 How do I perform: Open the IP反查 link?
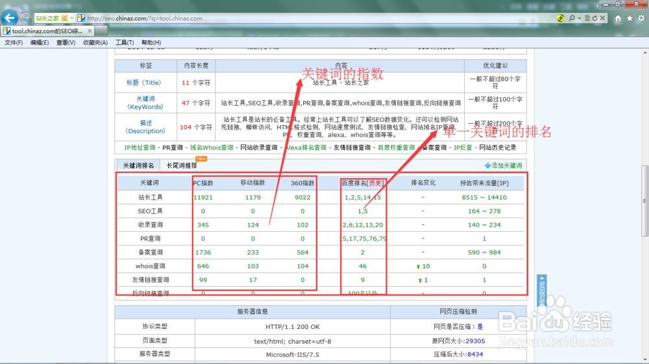click(x=463, y=148)
